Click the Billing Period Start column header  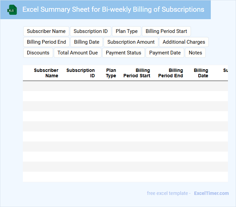coord(137,73)
